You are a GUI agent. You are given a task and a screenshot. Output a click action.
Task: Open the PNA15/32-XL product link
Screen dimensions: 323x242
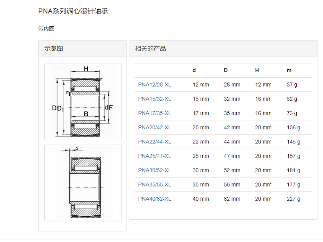coord(154,99)
